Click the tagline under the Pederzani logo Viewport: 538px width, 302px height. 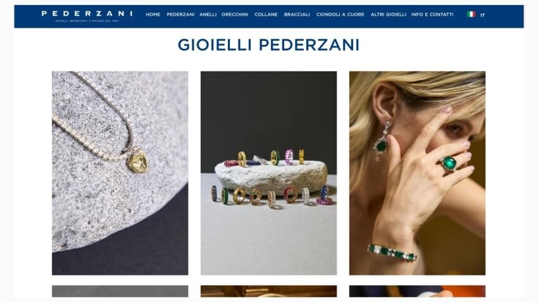click(x=87, y=21)
